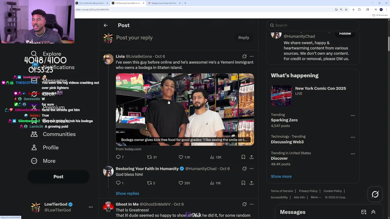The image size is (390, 219).
Task: Open more options on God bless him post
Action: pos(251,169)
